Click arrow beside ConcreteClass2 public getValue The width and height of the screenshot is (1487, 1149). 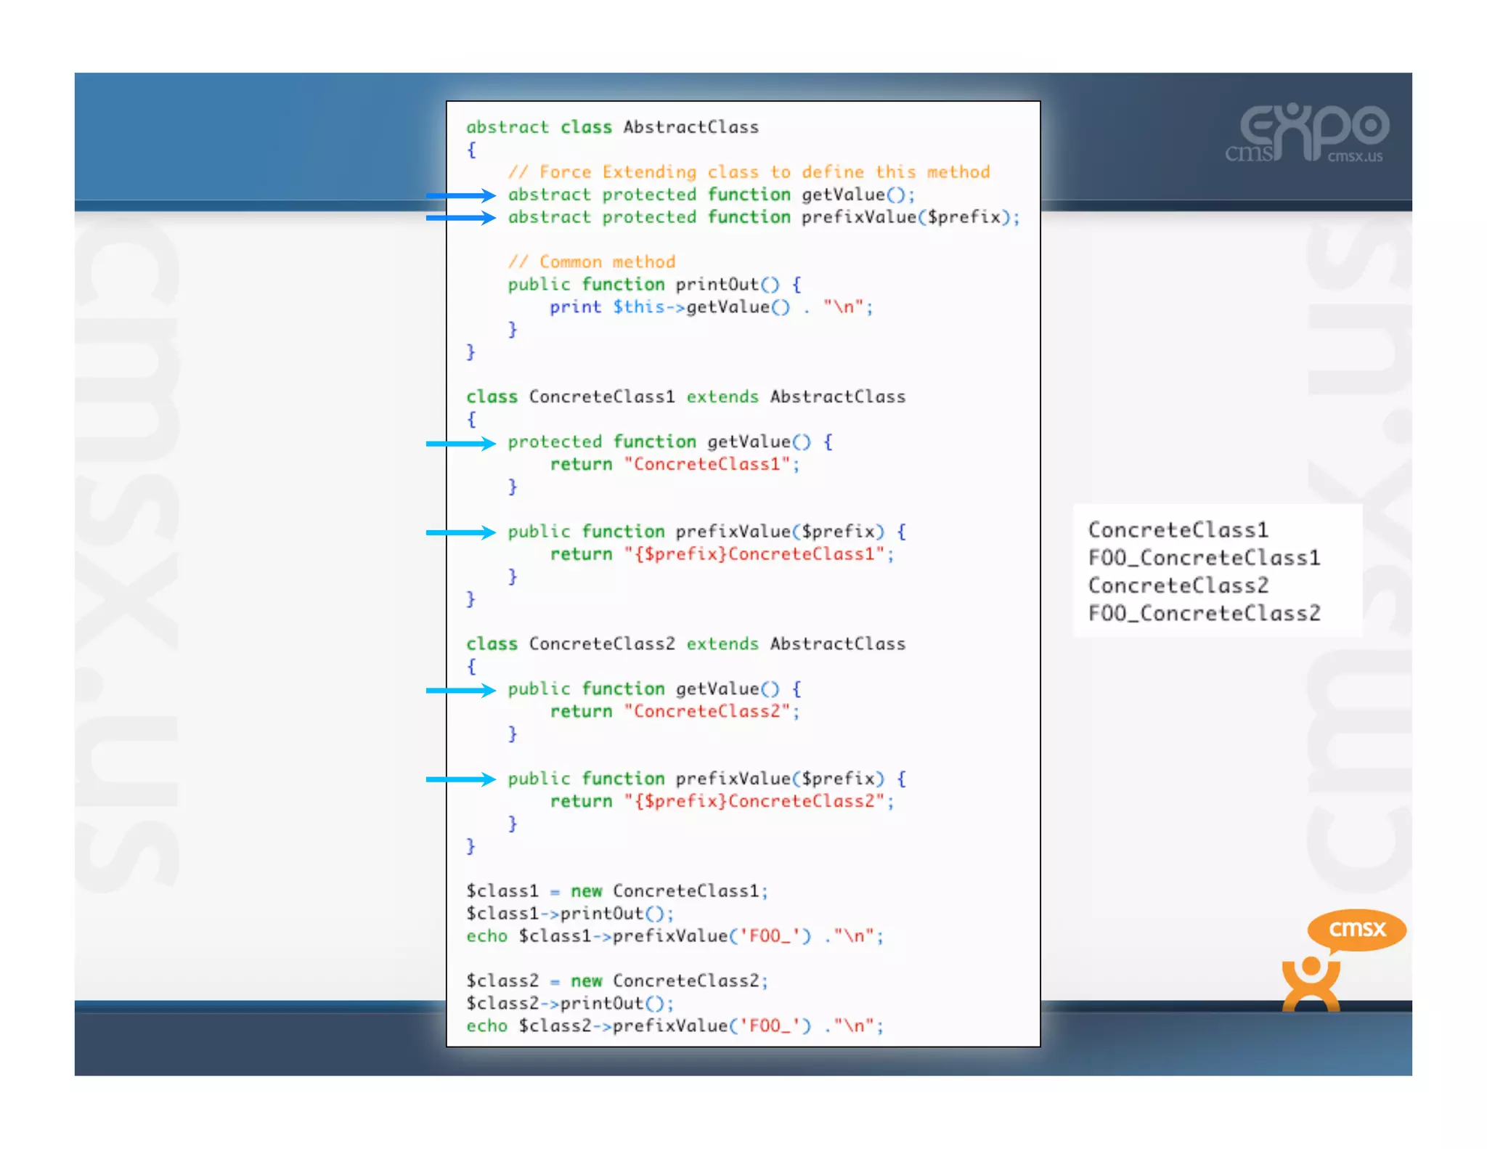[460, 690]
